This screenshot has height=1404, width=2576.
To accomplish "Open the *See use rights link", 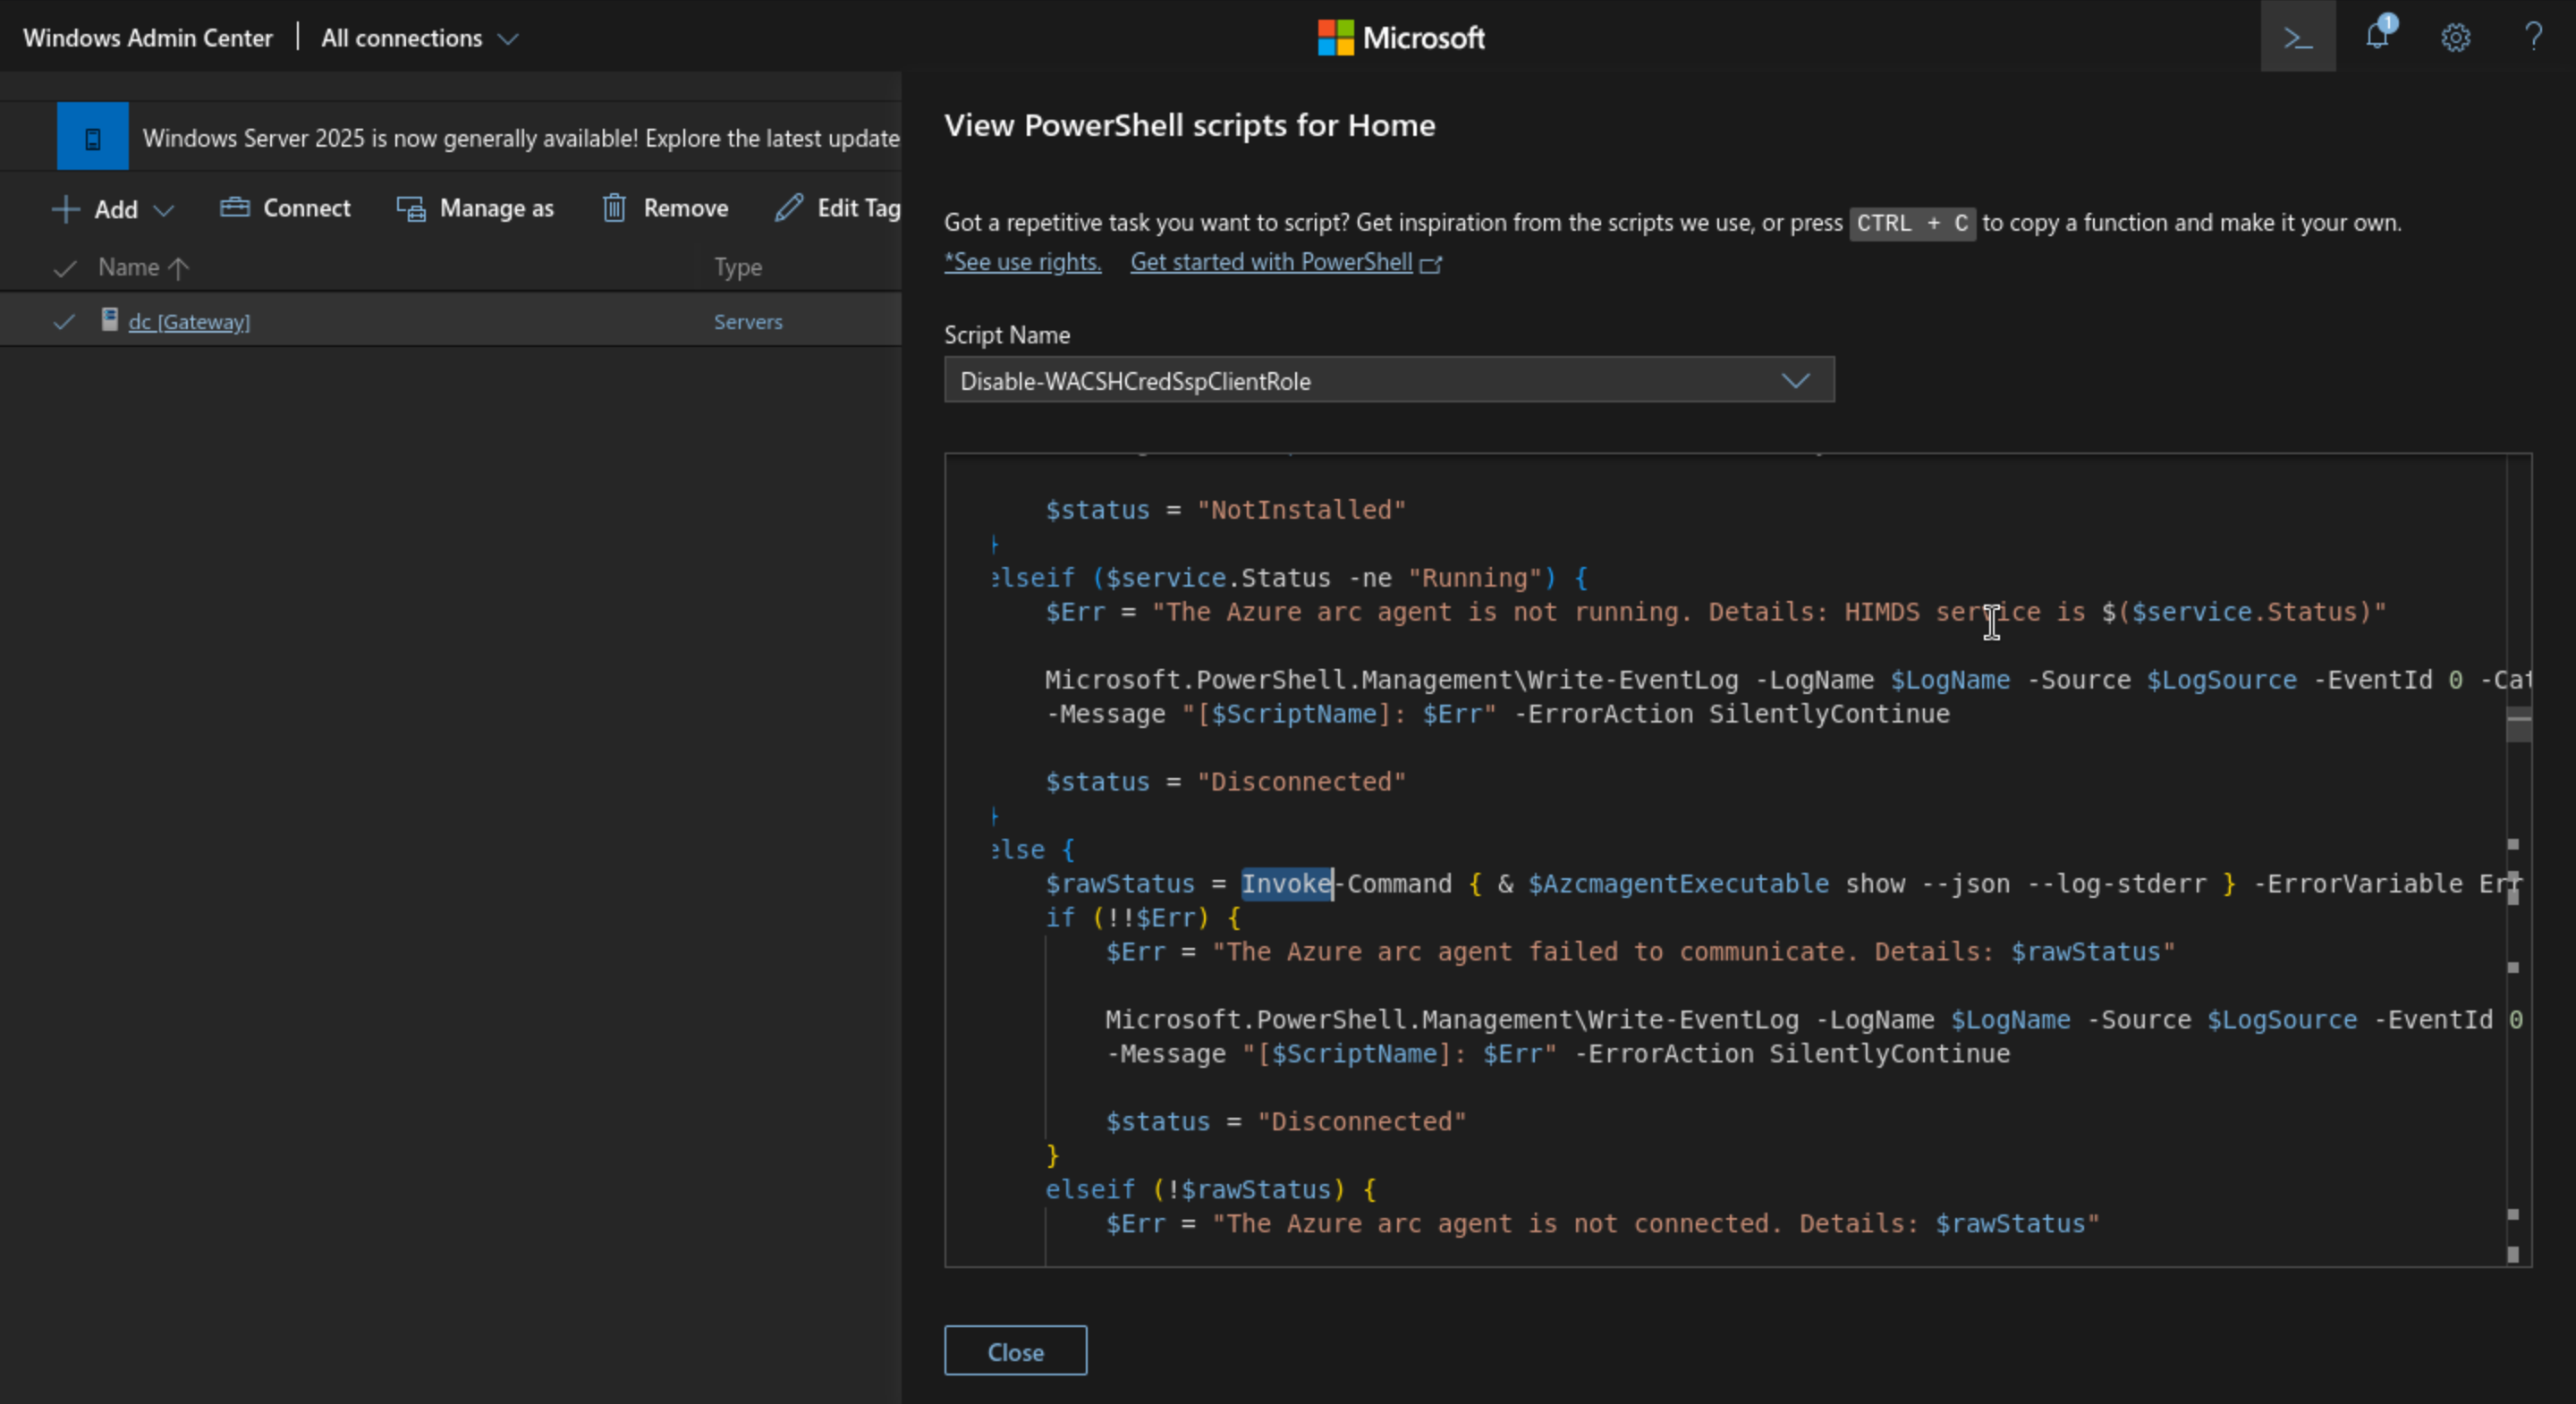I will [x=1022, y=262].
